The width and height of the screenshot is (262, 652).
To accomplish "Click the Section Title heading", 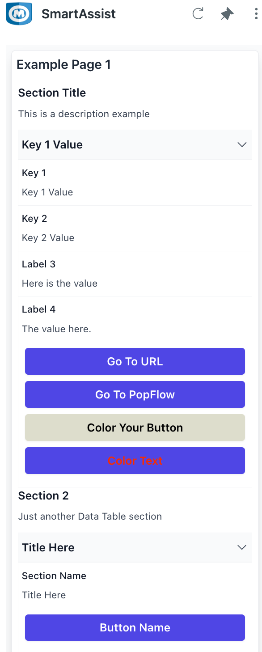I will coord(52,93).
